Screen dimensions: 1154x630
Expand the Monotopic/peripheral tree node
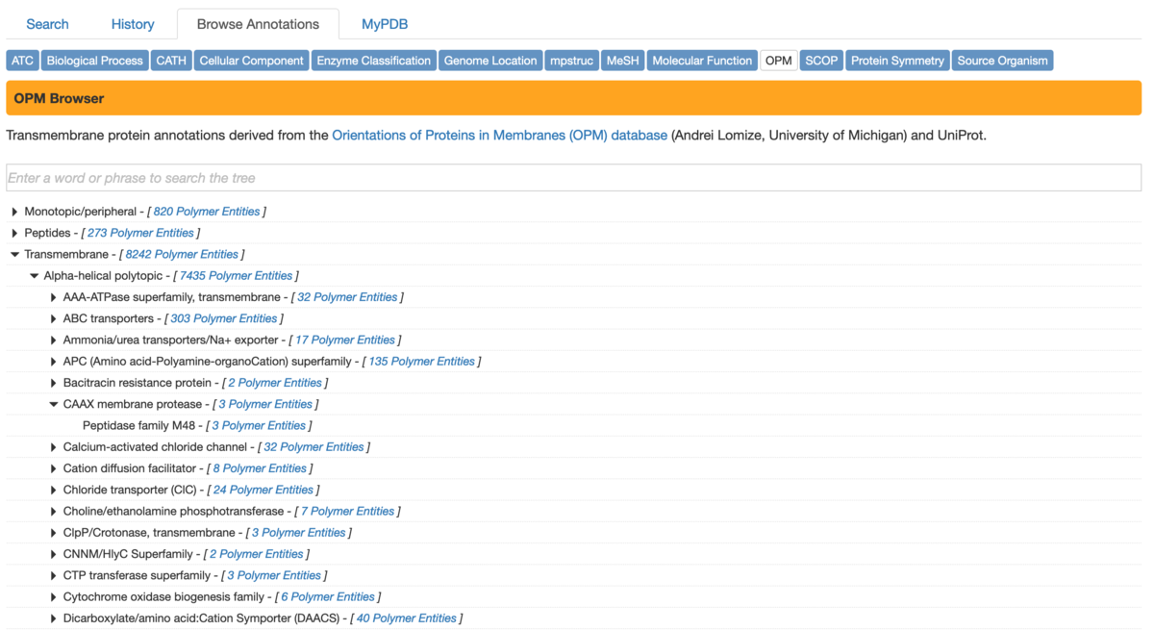point(13,211)
